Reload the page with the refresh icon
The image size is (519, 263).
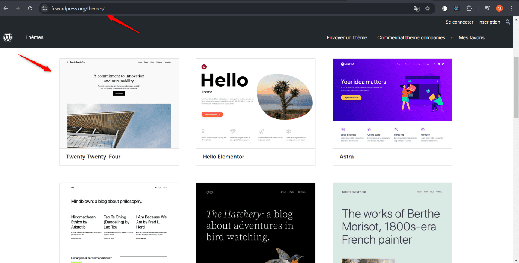point(30,8)
